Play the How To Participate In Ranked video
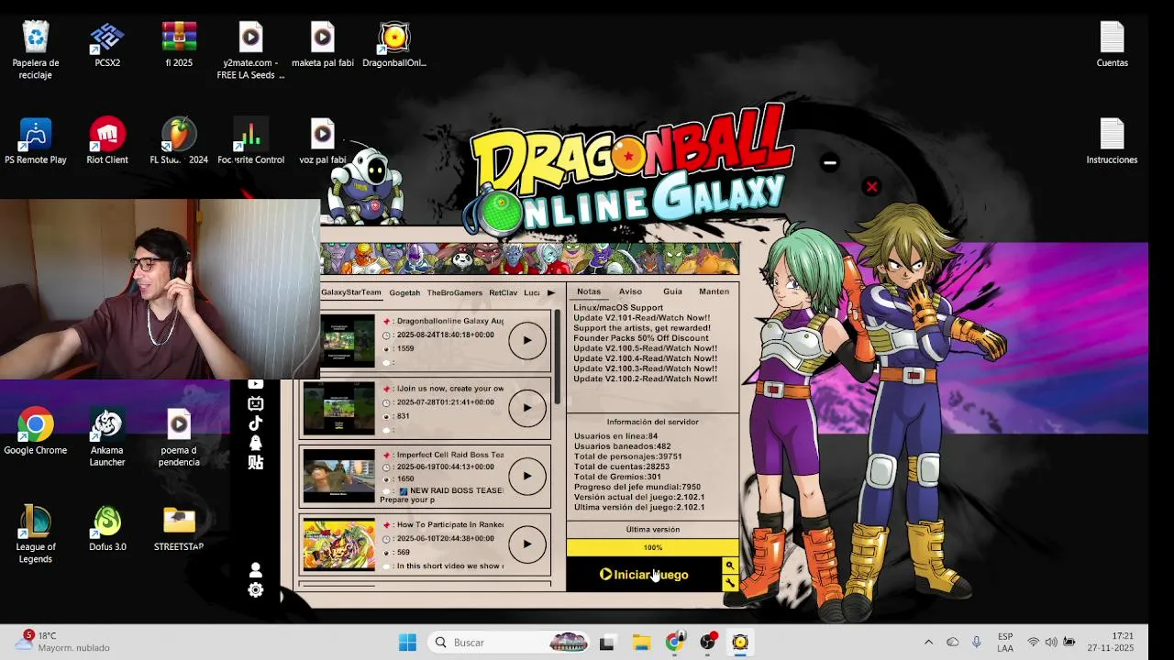Image resolution: width=1174 pixels, height=660 pixels. 526,544
